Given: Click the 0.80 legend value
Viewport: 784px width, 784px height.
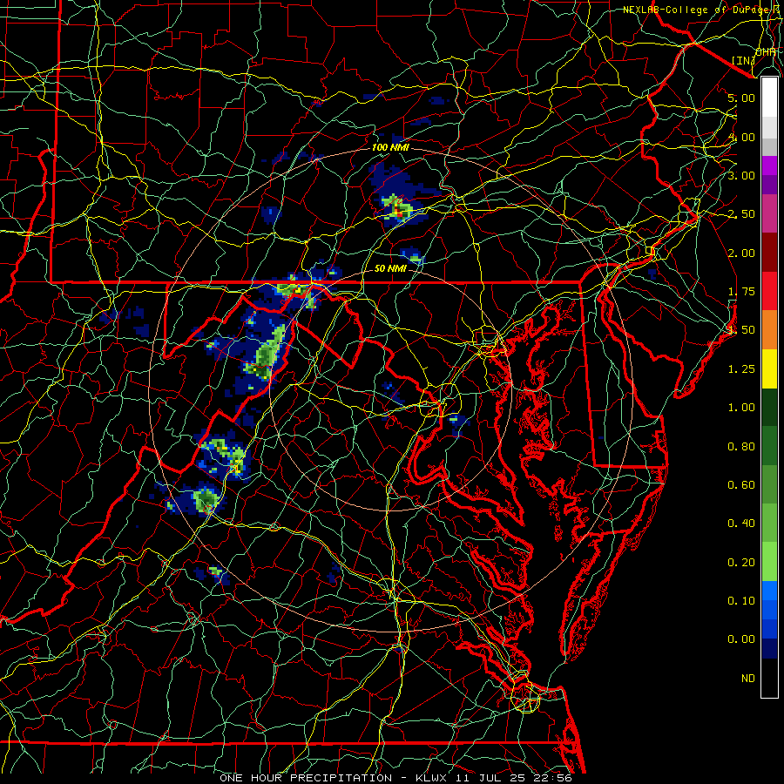Looking at the screenshot, I should [741, 447].
